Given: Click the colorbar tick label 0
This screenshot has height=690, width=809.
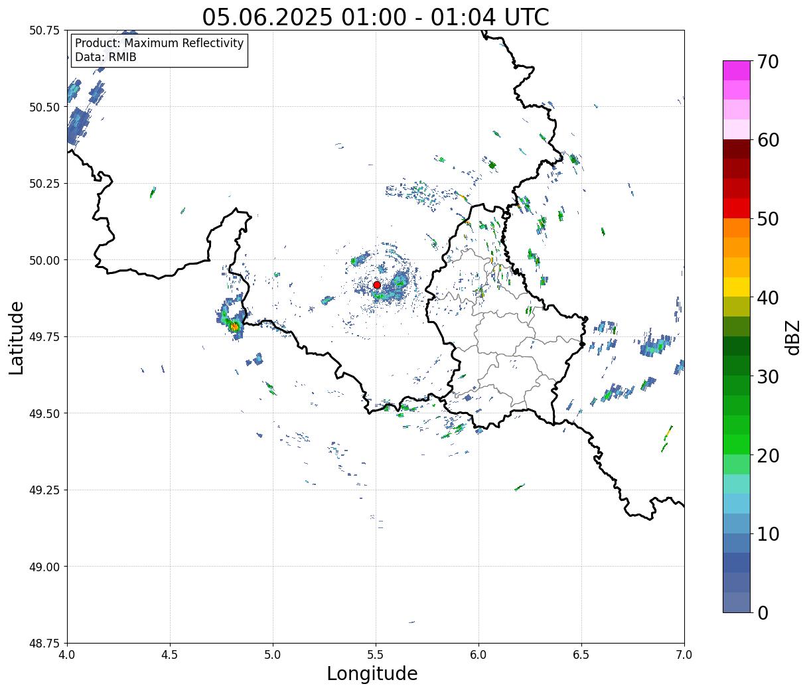Looking at the screenshot, I should pos(762,612).
